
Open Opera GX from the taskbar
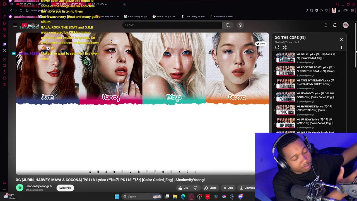(191, 197)
